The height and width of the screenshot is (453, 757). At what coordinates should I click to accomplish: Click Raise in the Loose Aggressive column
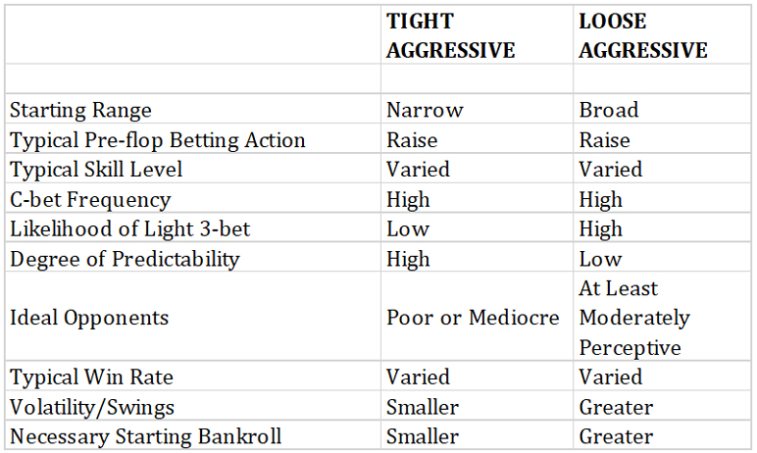(604, 140)
